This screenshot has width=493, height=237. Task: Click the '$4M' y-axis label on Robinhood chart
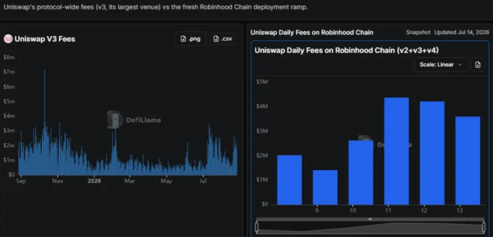pyautogui.click(x=262, y=107)
